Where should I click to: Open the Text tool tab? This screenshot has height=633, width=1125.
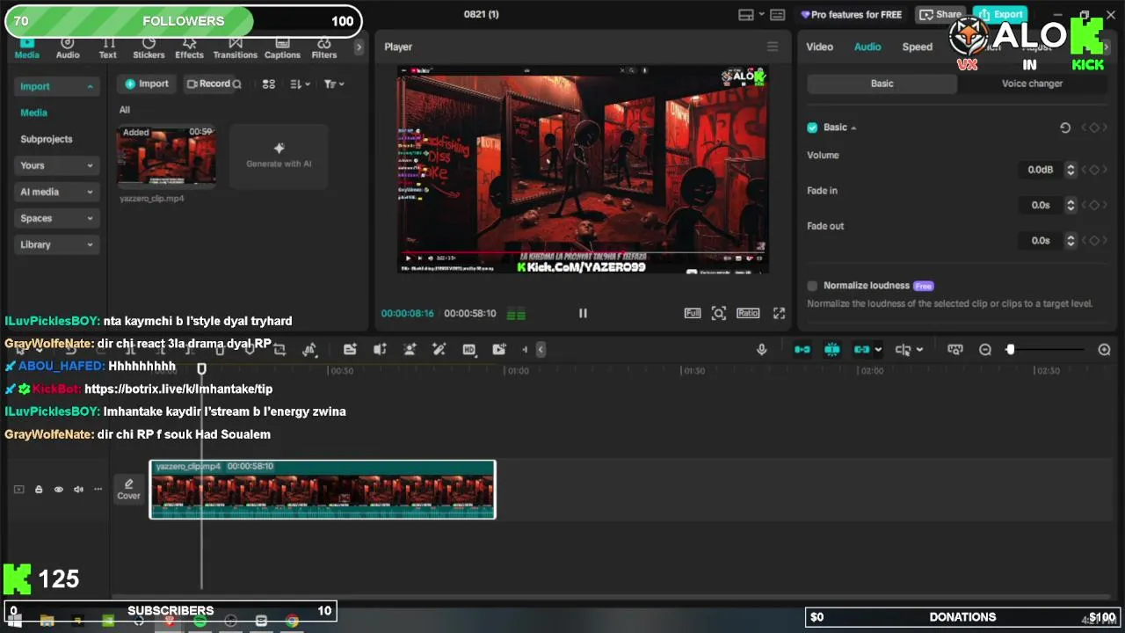[107, 48]
